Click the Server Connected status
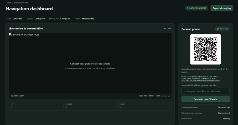Image resolution: width=238 pixels, height=125 pixels. point(14,19)
